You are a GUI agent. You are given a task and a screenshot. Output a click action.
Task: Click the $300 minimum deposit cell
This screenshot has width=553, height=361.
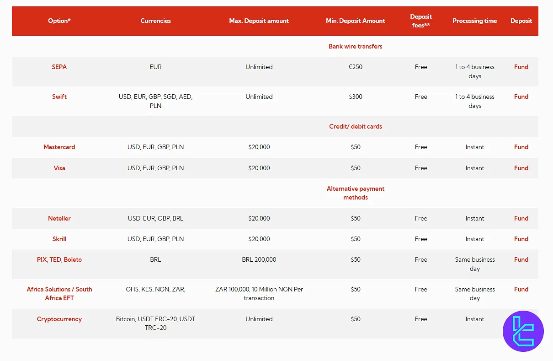[356, 97]
